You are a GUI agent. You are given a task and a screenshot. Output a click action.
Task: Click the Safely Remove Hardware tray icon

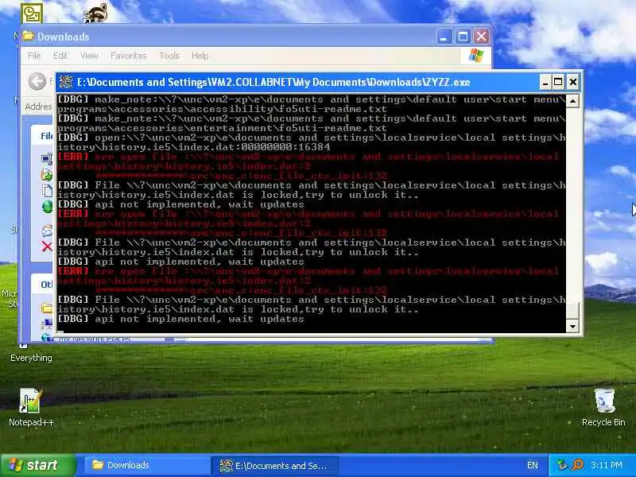(x=562, y=465)
